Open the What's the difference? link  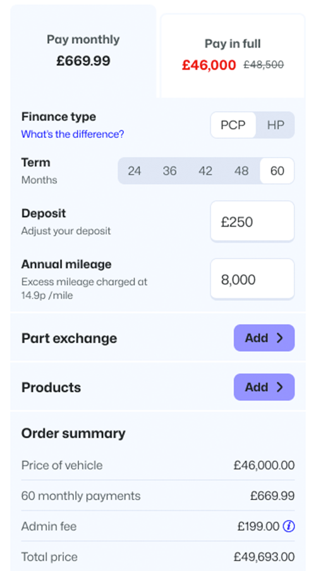click(72, 134)
